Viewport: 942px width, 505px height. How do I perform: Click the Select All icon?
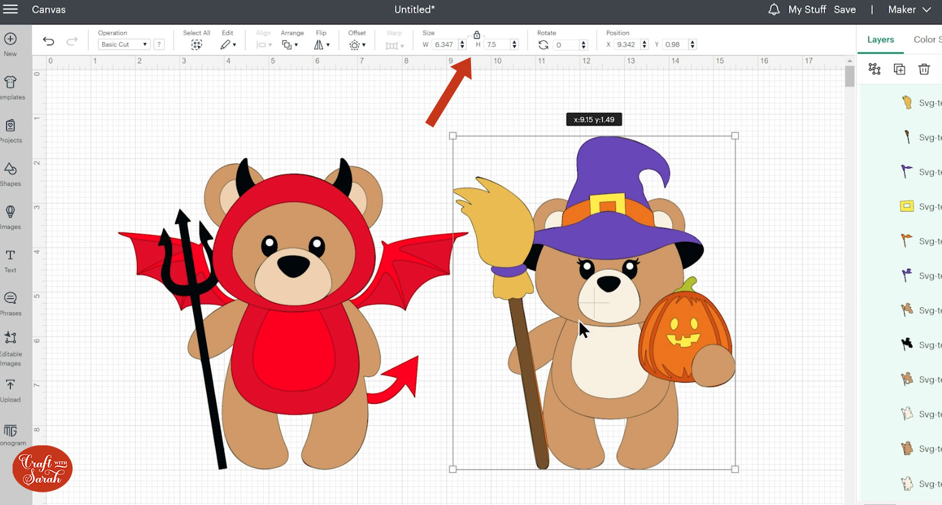pos(197,45)
